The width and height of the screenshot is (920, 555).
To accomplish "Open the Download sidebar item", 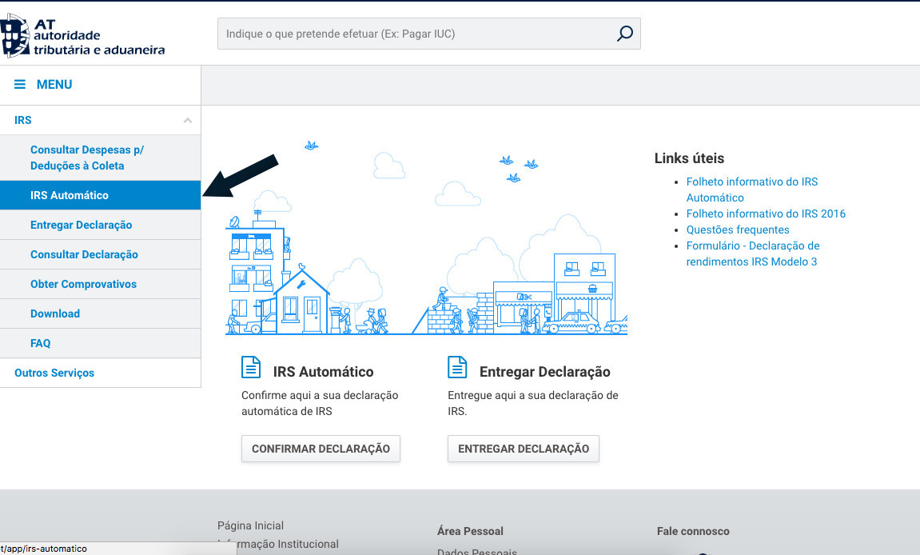I will pos(101,313).
